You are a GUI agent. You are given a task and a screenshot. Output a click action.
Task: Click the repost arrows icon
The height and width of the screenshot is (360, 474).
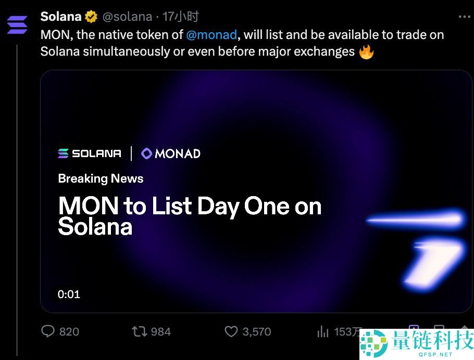pyautogui.click(x=139, y=331)
